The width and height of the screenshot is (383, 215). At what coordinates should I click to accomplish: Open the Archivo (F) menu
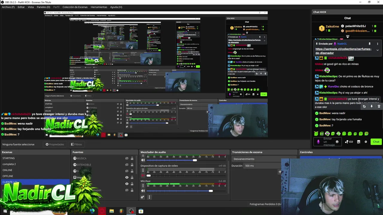point(8,7)
